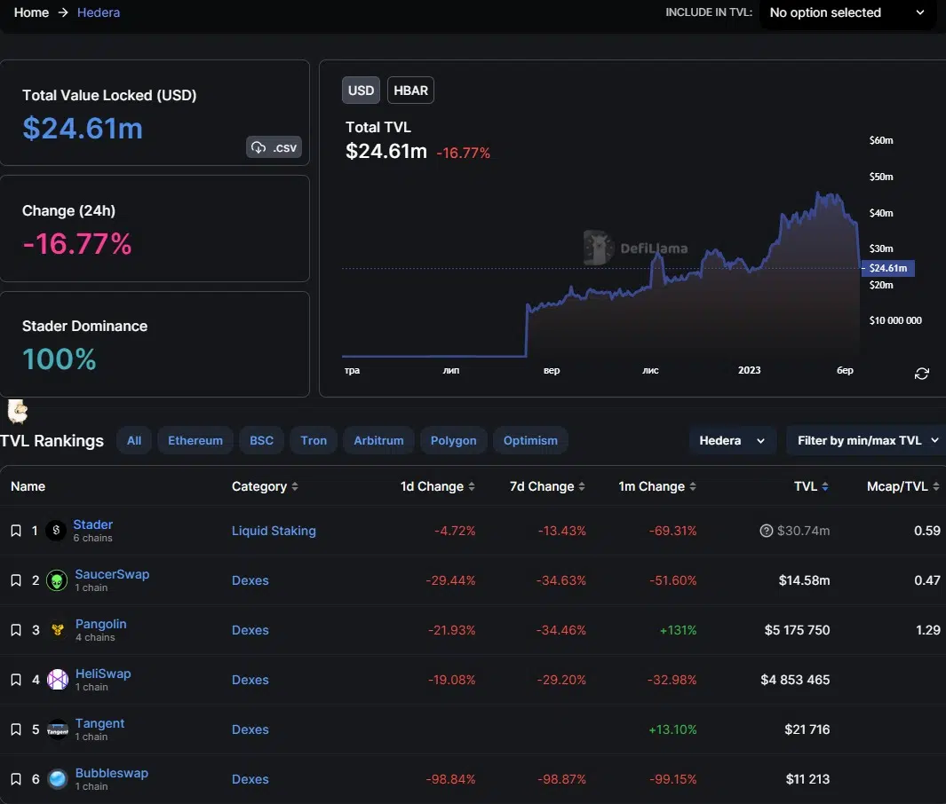Bookmark the Bubbleswap protocol row
This screenshot has width=946, height=804.
(x=16, y=778)
